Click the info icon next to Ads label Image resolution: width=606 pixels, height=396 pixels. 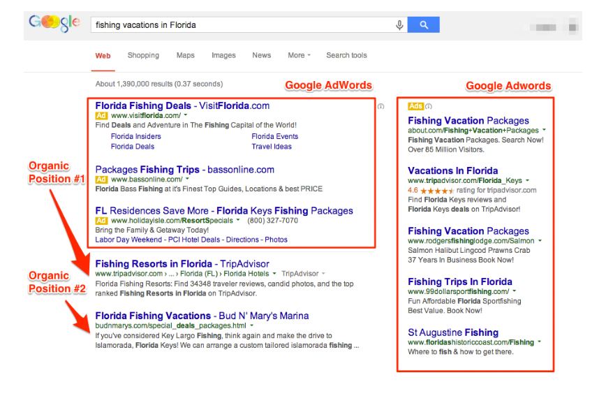[x=429, y=106]
